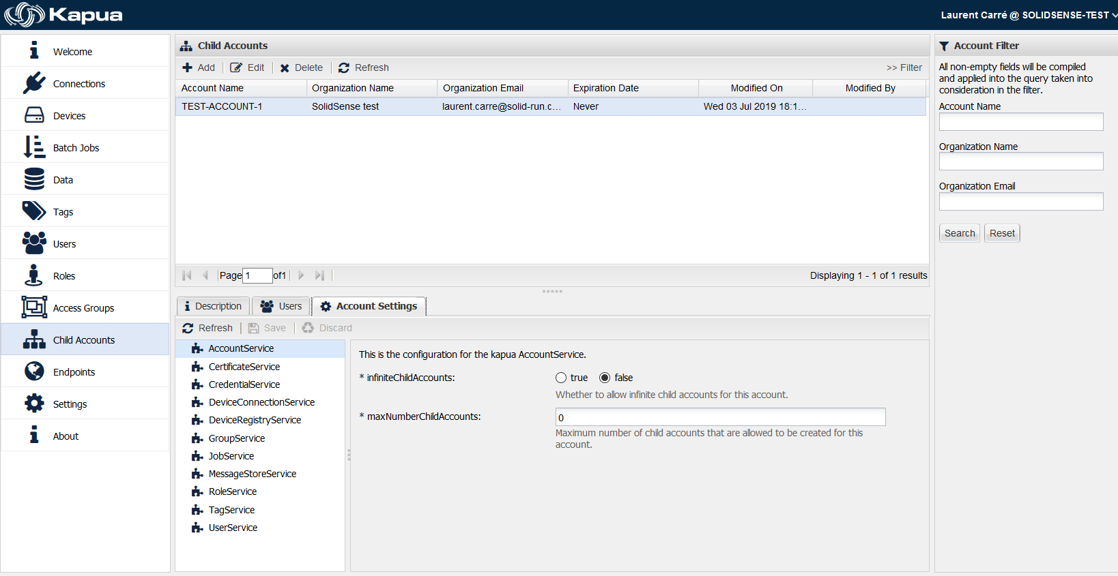Click the page number input field
The width and height of the screenshot is (1118, 576).
point(258,275)
